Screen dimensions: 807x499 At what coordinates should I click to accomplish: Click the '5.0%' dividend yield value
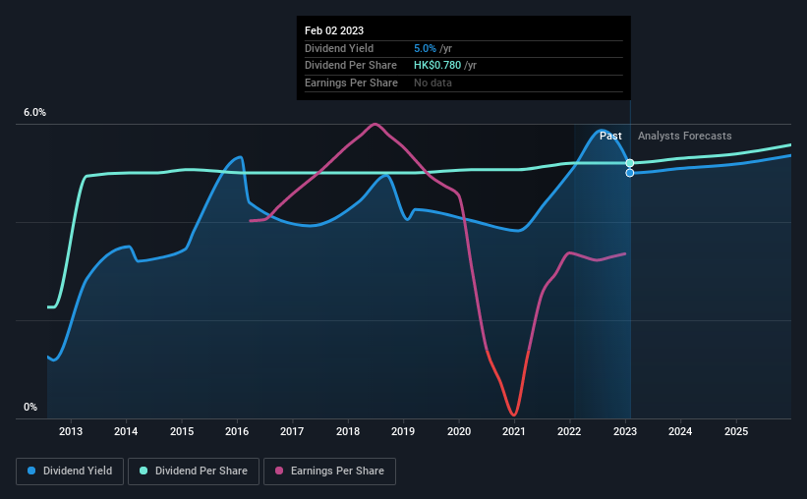tap(425, 48)
